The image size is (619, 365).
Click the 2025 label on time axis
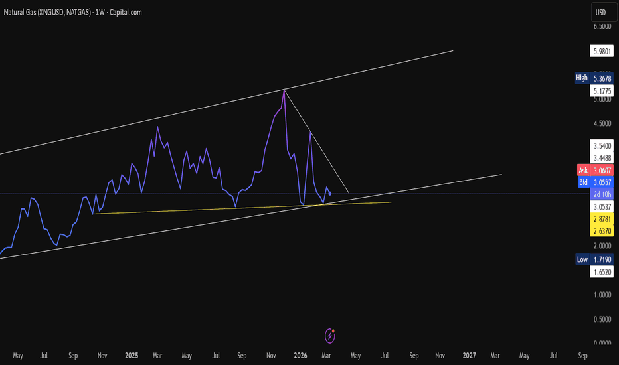coord(132,356)
